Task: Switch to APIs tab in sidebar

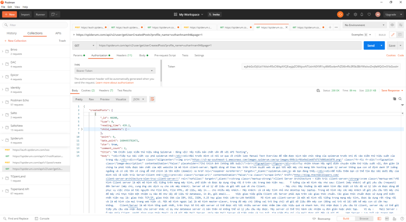Action: [58, 33]
